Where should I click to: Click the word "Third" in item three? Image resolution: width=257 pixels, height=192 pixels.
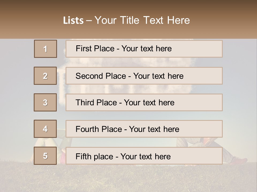(85, 103)
